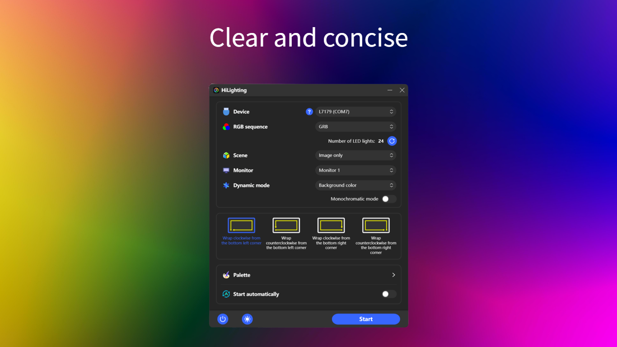Open the Device selection dropdown

pyautogui.click(x=355, y=111)
